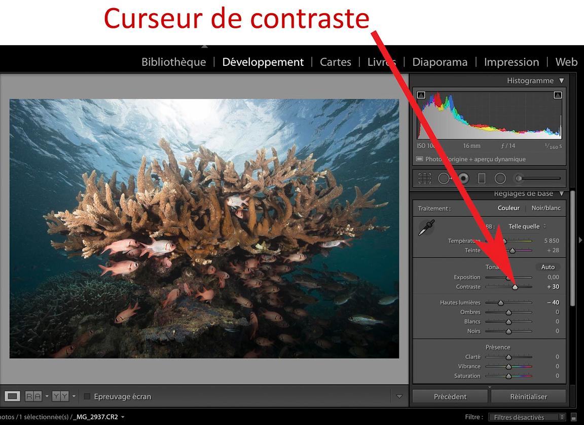The width and height of the screenshot is (584, 425).
Task: Click the Précédent button
Action: point(450,397)
